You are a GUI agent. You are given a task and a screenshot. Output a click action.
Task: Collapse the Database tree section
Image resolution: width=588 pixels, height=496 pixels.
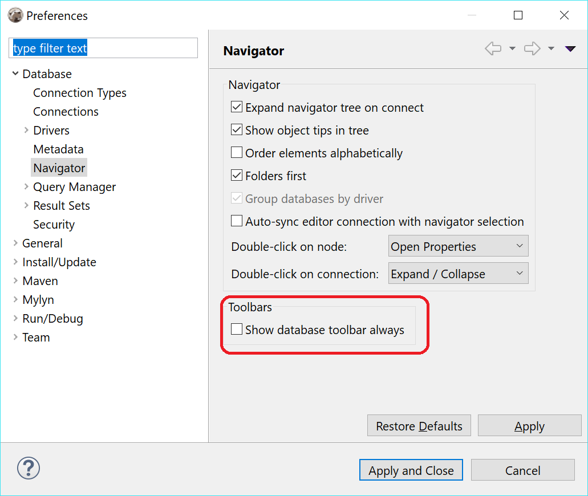point(15,74)
